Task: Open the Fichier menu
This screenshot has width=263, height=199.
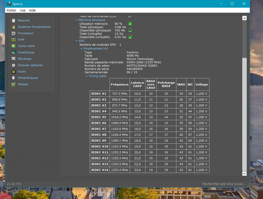Action: pyautogui.click(x=12, y=10)
